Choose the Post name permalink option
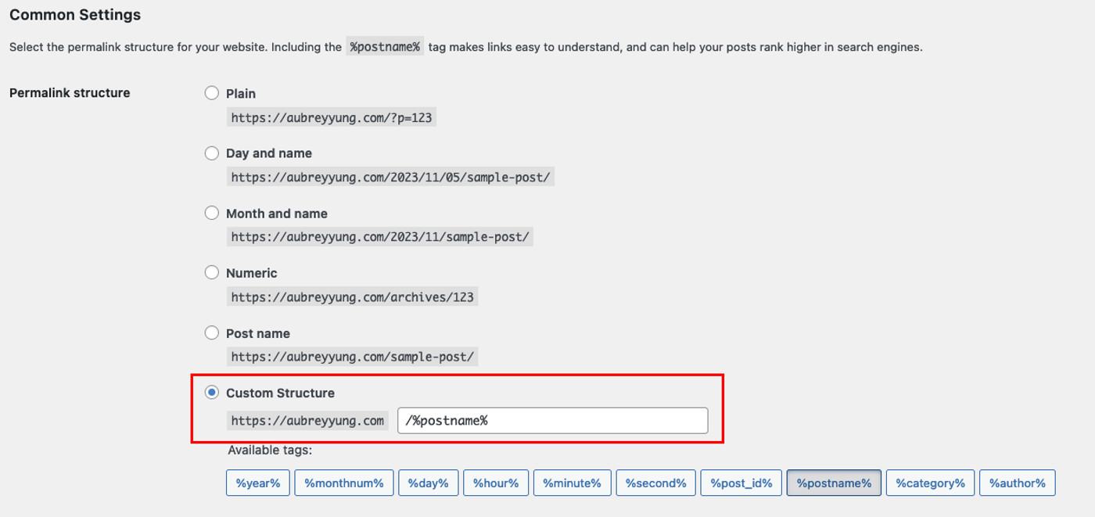The image size is (1095, 517). click(211, 332)
